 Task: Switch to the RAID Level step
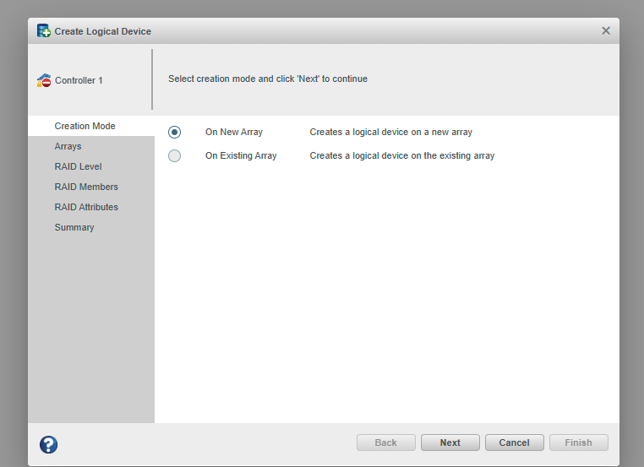click(x=78, y=166)
